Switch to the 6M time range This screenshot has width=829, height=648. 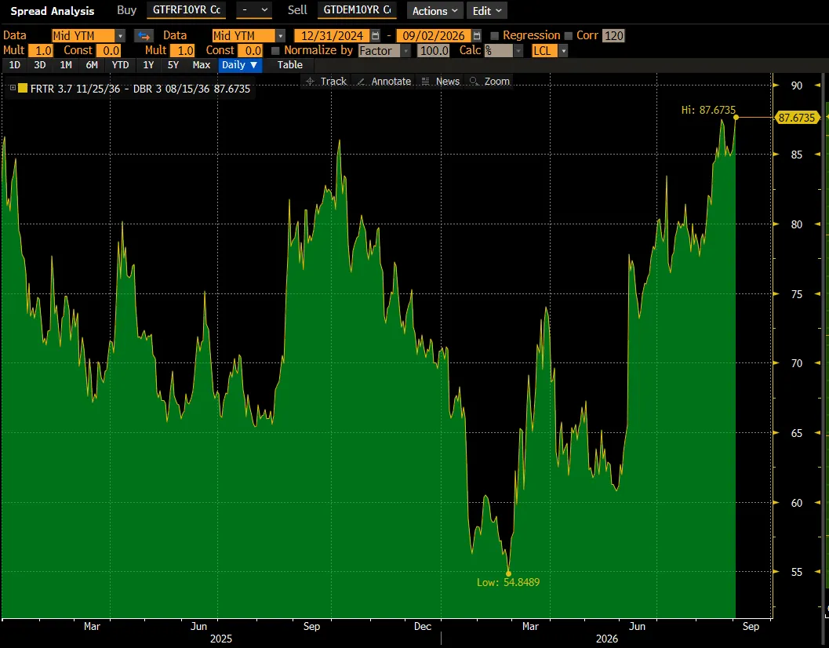[92, 65]
